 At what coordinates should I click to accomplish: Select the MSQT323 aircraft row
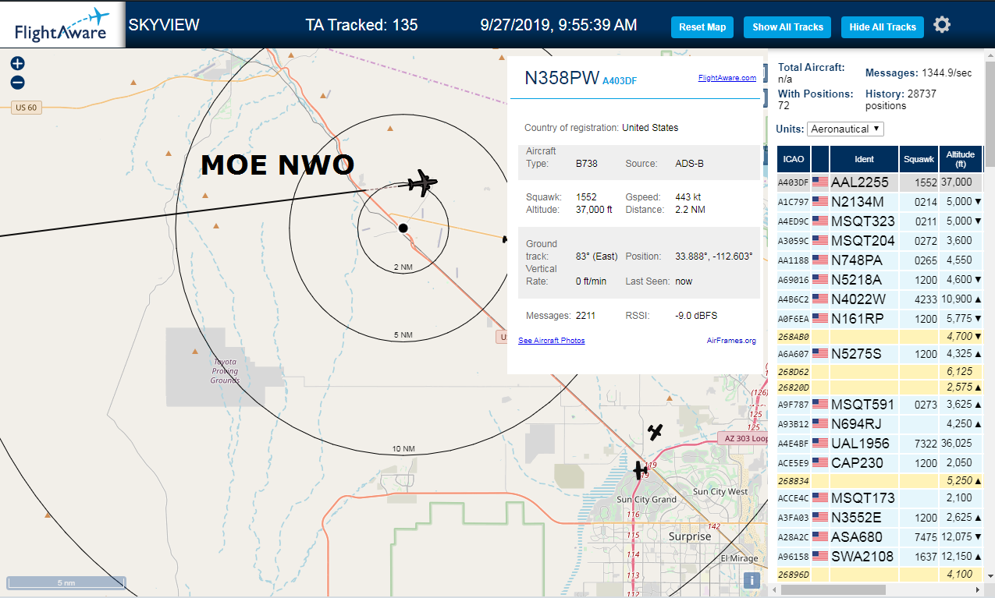coord(880,221)
